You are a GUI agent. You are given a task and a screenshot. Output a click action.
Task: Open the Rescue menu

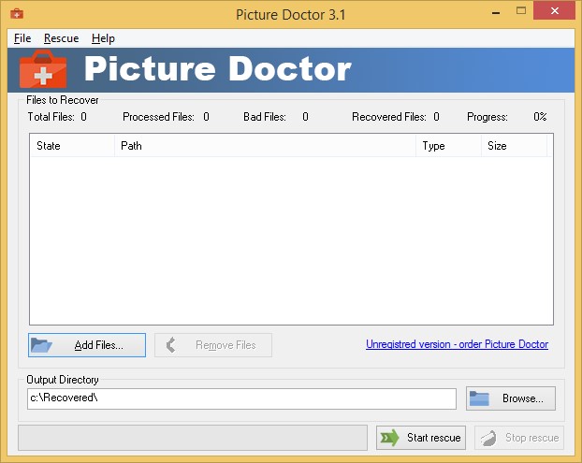pyautogui.click(x=61, y=38)
